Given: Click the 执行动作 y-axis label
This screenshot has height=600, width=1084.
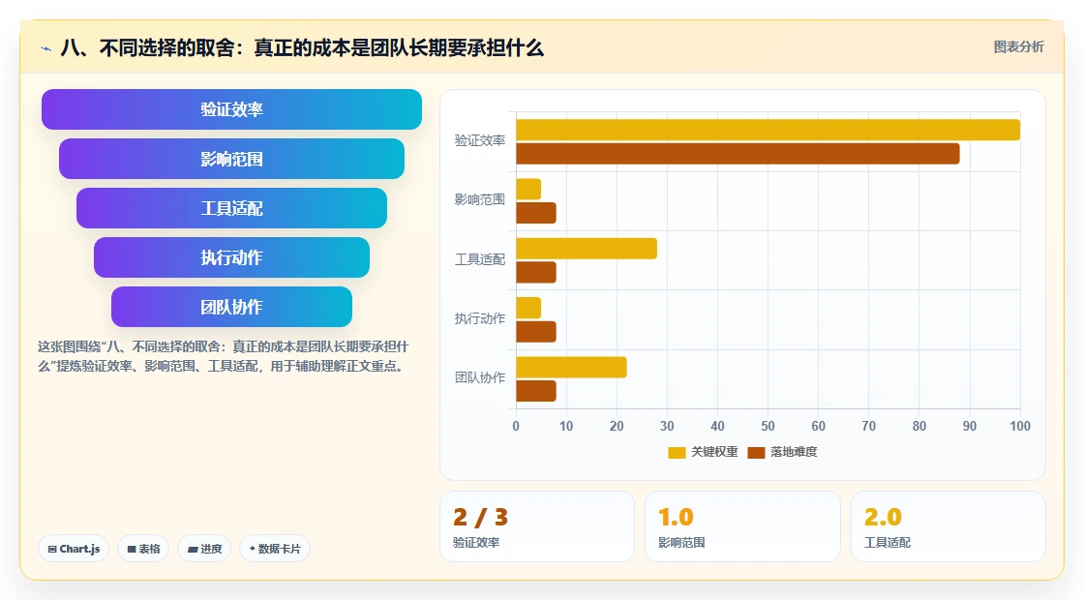Looking at the screenshot, I should [480, 318].
